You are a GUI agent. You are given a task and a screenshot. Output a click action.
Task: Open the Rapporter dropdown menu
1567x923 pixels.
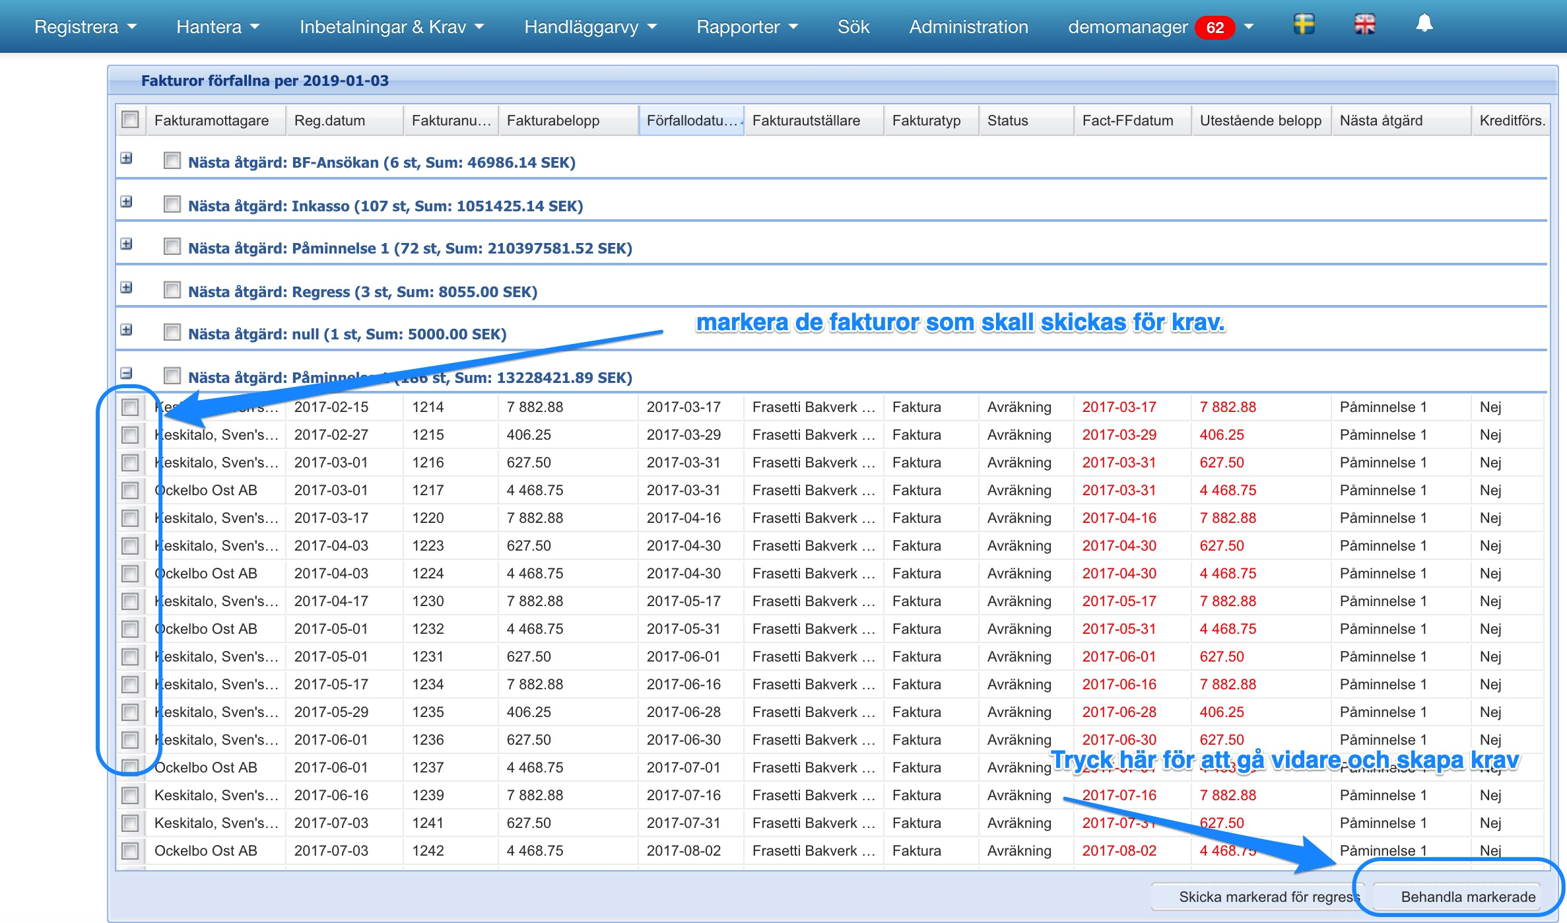pyautogui.click(x=747, y=27)
